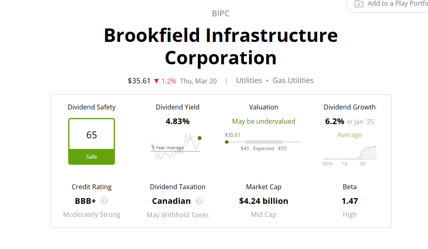Image resolution: width=428 pixels, height=249 pixels.
Task: Click the BIPC ticker symbol
Action: pyautogui.click(x=220, y=13)
